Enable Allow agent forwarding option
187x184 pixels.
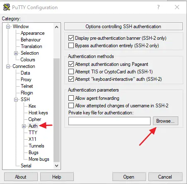(x=71, y=98)
